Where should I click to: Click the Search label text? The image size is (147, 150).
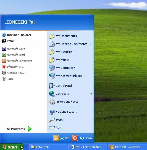[60, 120]
